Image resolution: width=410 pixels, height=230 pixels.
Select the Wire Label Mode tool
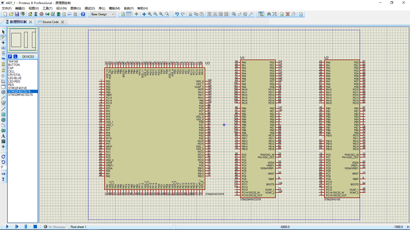click(x=3, y=48)
